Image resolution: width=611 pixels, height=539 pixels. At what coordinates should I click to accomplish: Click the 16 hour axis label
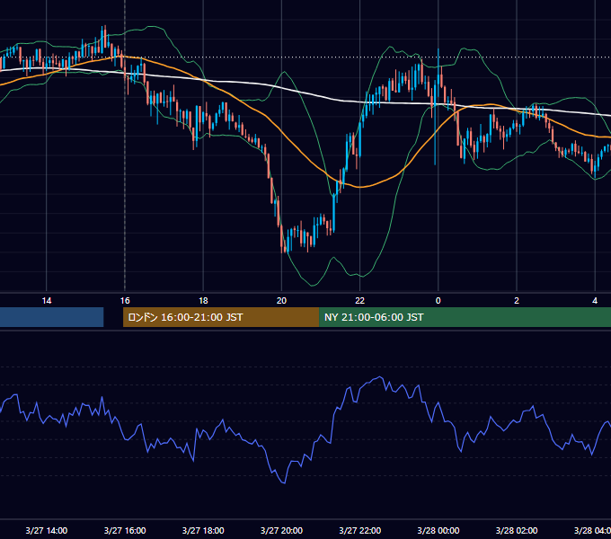125,301
